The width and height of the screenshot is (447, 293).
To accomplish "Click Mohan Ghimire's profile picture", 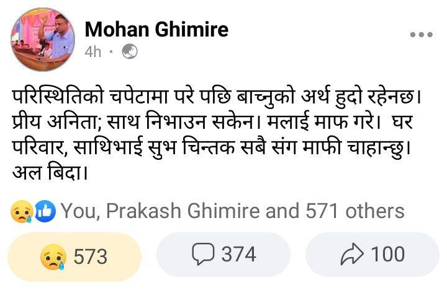I will coord(42,39).
